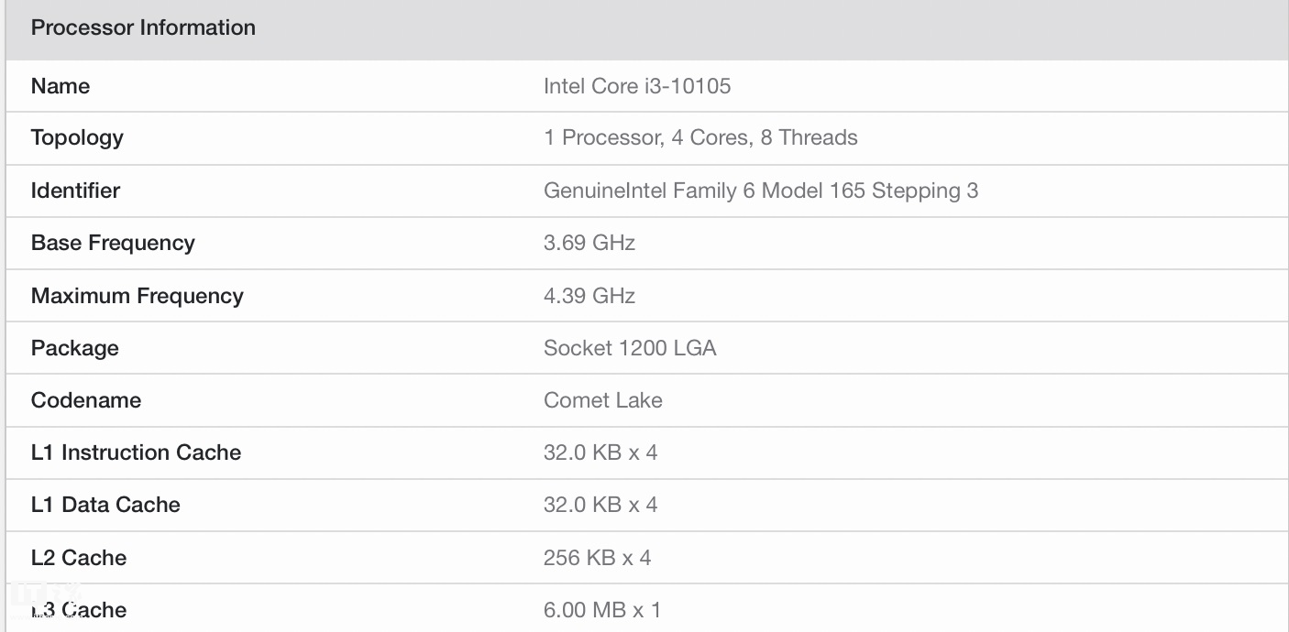Click the Base Frequency label
This screenshot has height=632, width=1289.
113,243
